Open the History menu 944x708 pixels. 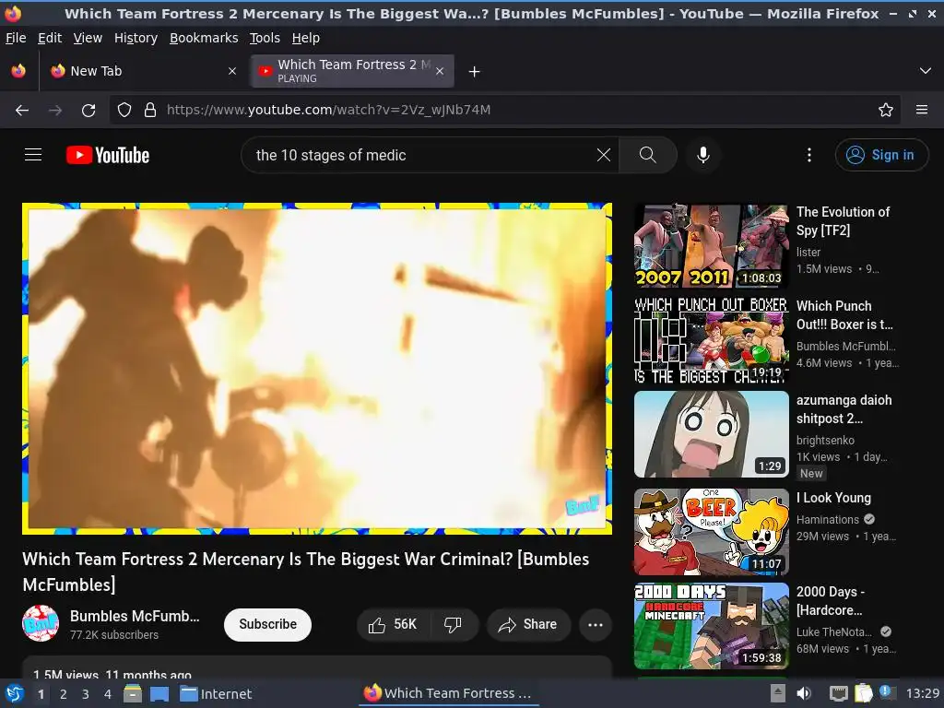point(136,38)
